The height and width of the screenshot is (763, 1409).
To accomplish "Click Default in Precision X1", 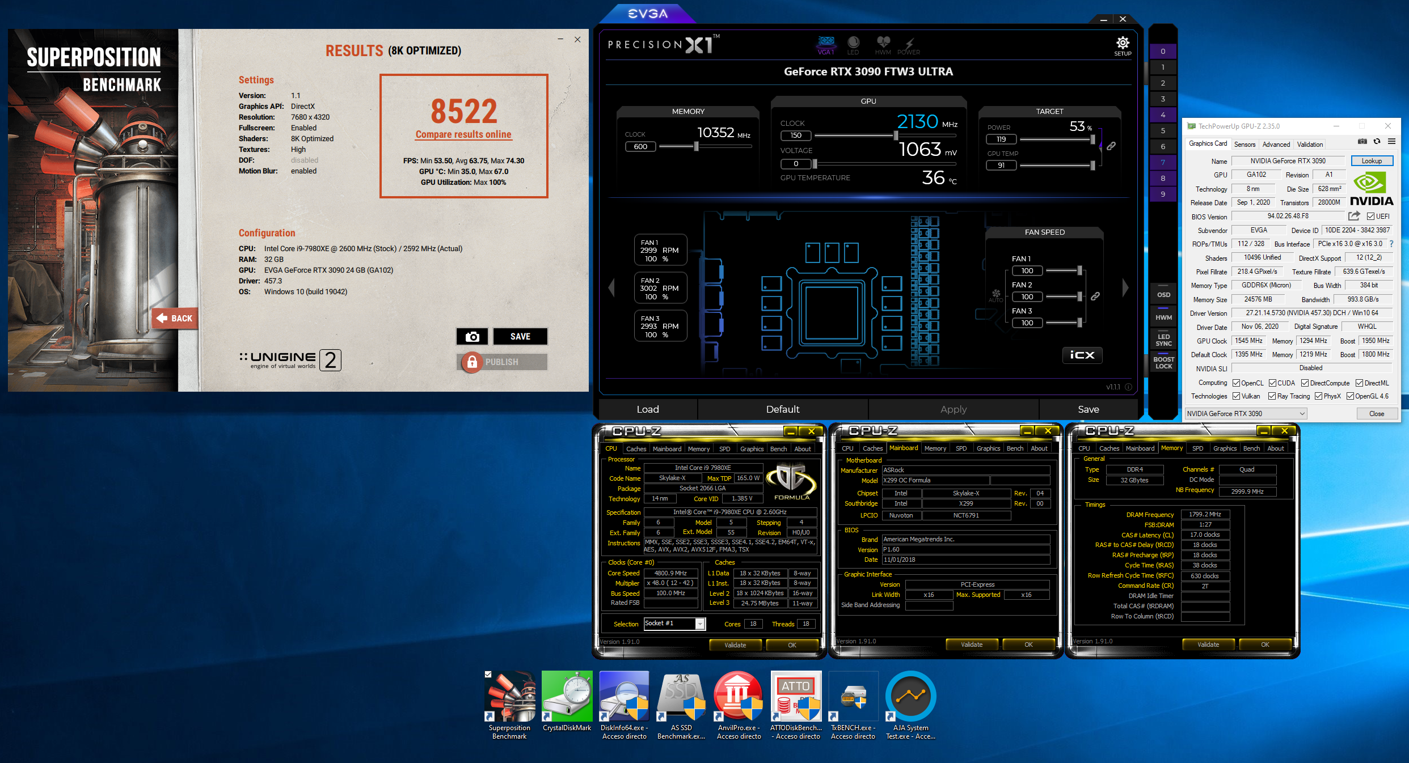I will point(783,409).
